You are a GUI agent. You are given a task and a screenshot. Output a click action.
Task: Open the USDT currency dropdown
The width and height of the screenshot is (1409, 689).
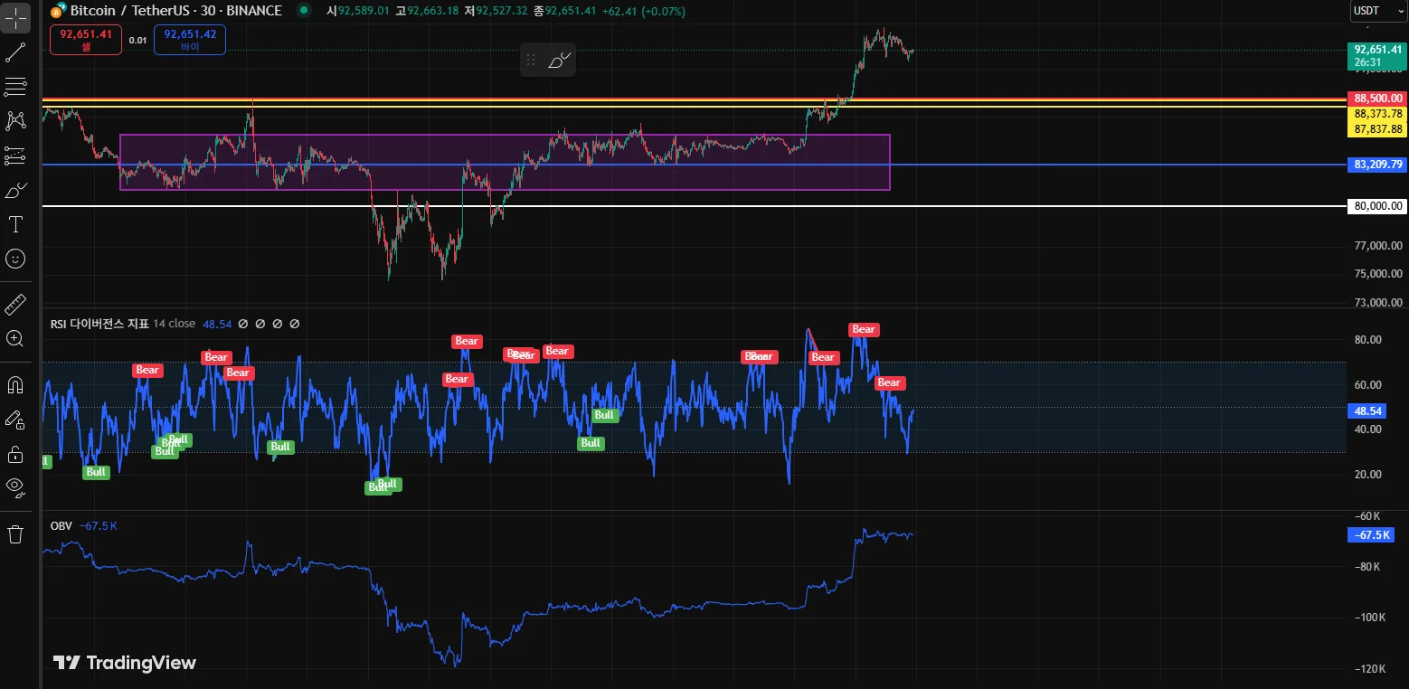tap(1378, 11)
